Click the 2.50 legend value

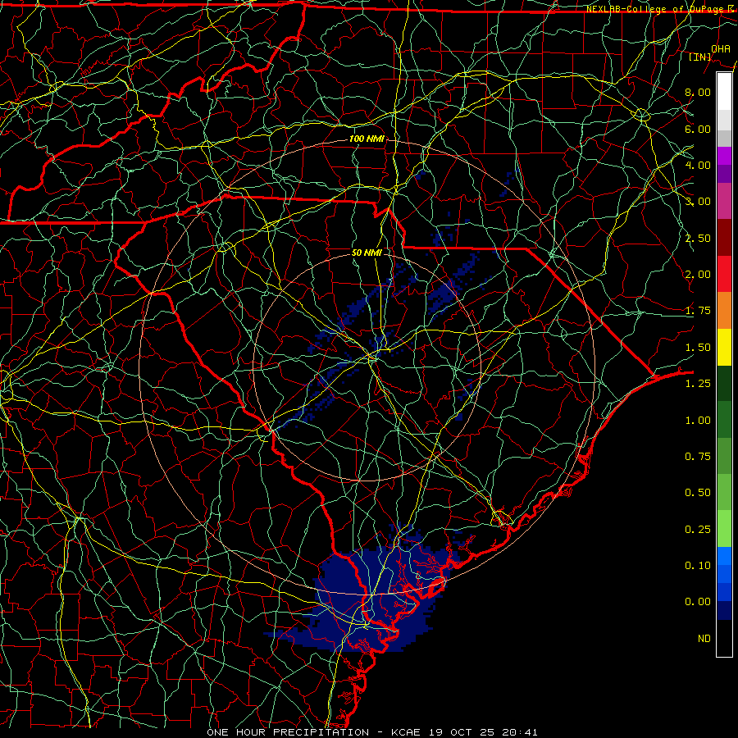click(698, 238)
